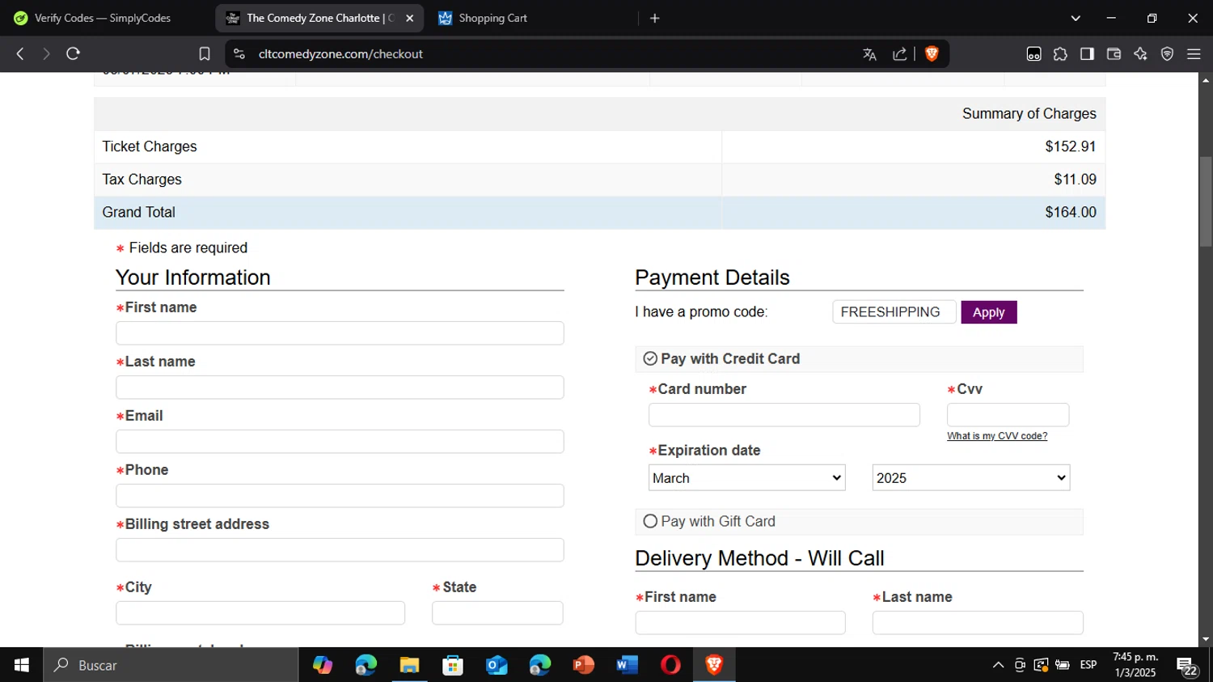The image size is (1213, 682).
Task: Open Brave Wallet icon
Action: (1114, 54)
